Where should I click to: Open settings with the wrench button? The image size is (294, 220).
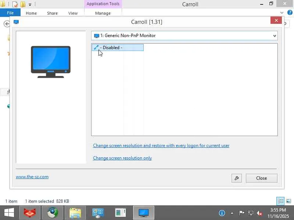(x=237, y=178)
